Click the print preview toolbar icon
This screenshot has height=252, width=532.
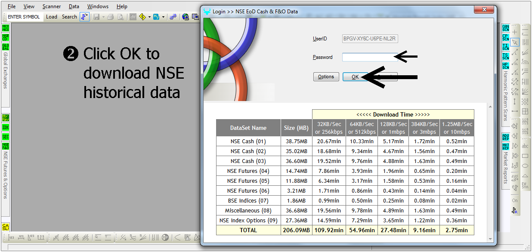[x=121, y=17]
